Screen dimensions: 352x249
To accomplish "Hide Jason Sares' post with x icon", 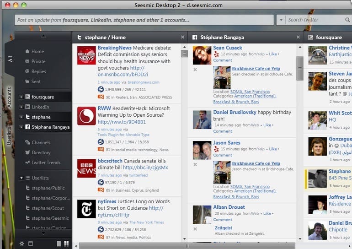I will click(x=195, y=164).
